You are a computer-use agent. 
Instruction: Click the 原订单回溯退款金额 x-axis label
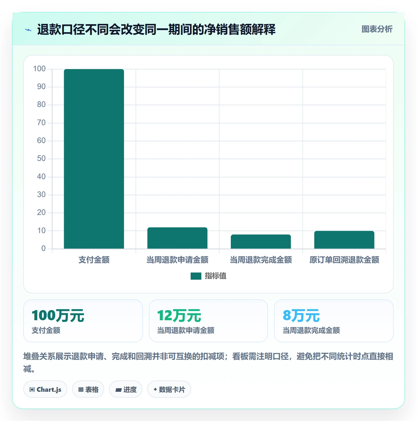coord(344,260)
